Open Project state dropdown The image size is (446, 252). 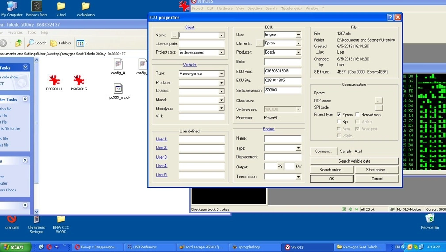click(x=221, y=52)
